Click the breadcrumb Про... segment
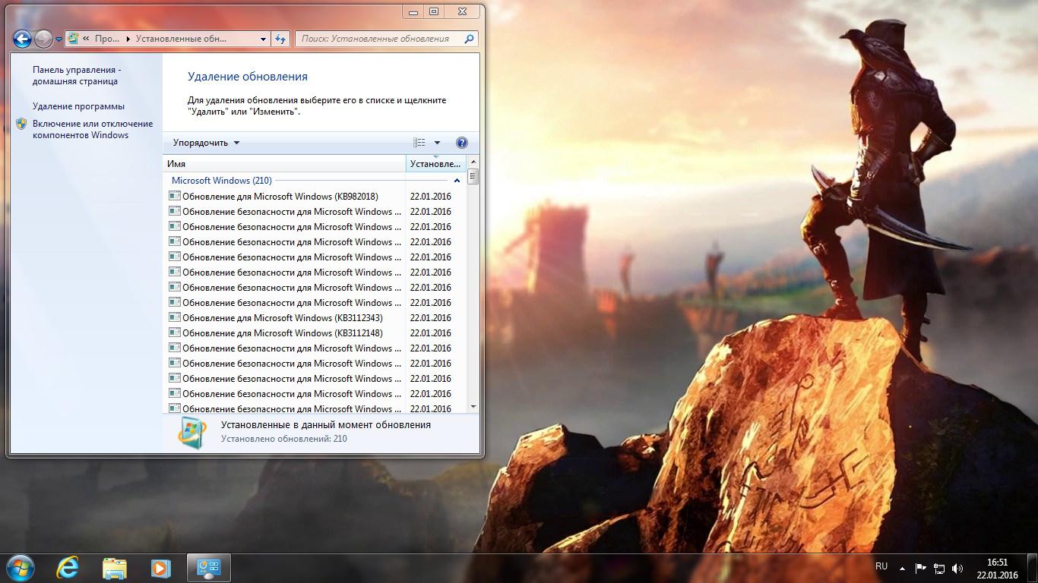Viewport: 1038px width, 583px height. [x=106, y=39]
